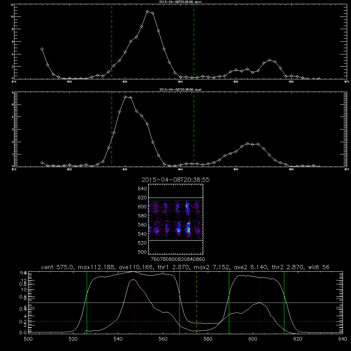Select the 'max2 7.152' value in bottom title
Screen dimensions: 351x351
[x=211, y=267]
